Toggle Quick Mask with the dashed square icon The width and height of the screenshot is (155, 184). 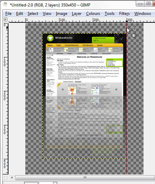[5, 178]
